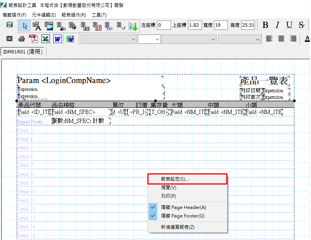Click the printer icon to print
The height and width of the screenshot is (240, 311).
pyautogui.click(x=22, y=38)
